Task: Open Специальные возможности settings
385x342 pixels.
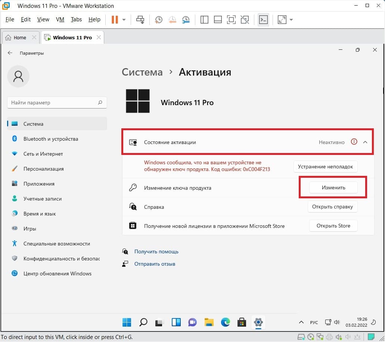Action: 57,244
